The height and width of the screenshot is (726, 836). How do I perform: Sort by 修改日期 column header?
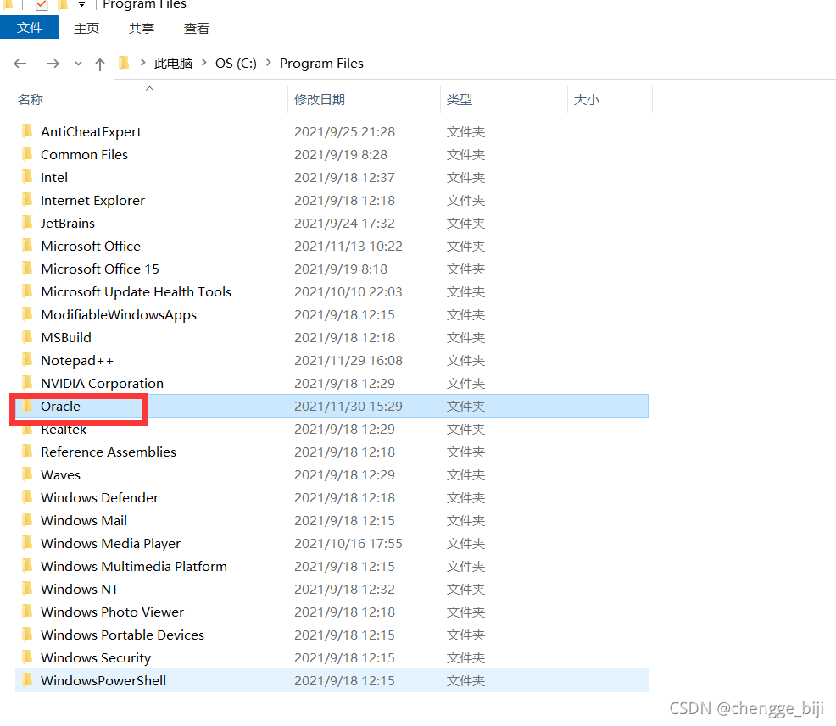(320, 100)
